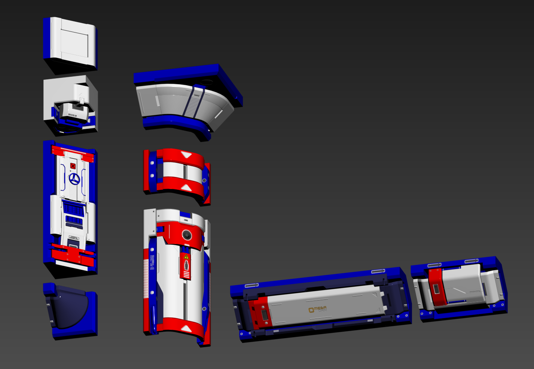This screenshot has height=369, width=534.
Task: Click the yellow warning triangle sign
Action: point(186,257)
